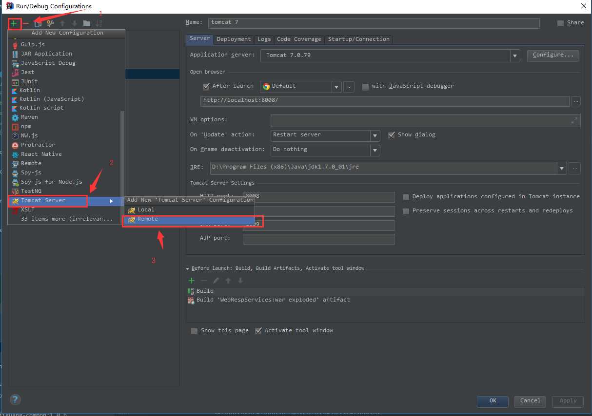The width and height of the screenshot is (592, 416).
Task: Switch to the Code Coverage tab
Action: pyautogui.click(x=299, y=39)
